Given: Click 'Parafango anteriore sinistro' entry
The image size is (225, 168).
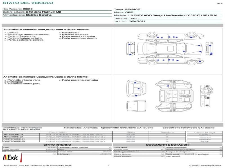Looking at the screenshot, I should point(27,34).
